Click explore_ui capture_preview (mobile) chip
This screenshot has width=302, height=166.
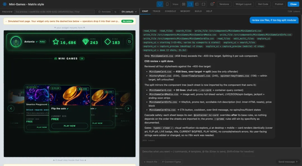(235, 46)
